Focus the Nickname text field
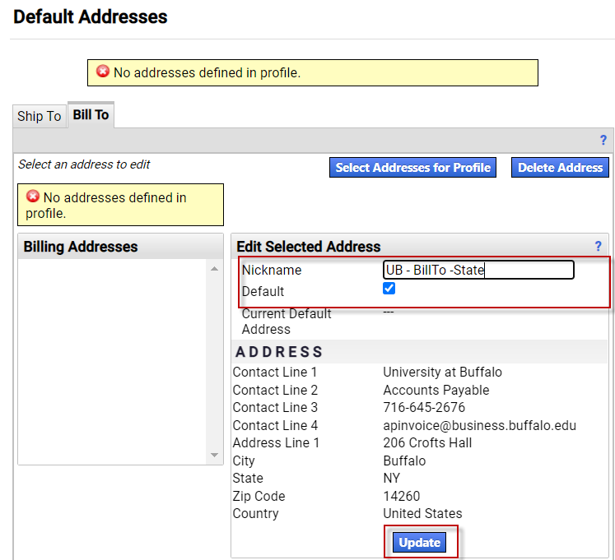This screenshot has height=560, width=615. click(x=478, y=270)
